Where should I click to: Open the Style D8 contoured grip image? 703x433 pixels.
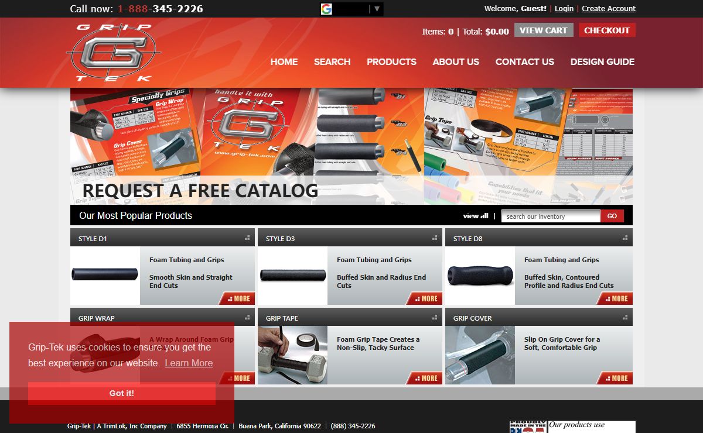pos(480,276)
